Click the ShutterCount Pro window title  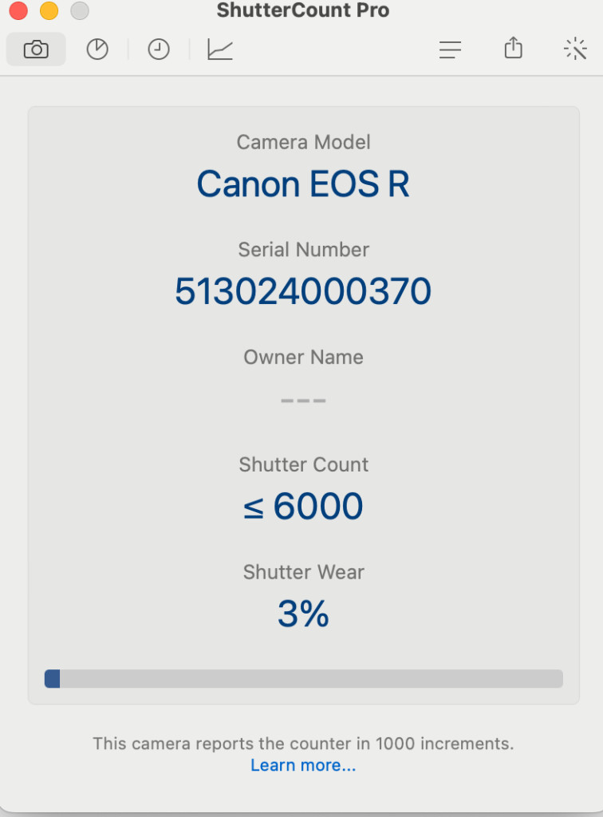(303, 10)
